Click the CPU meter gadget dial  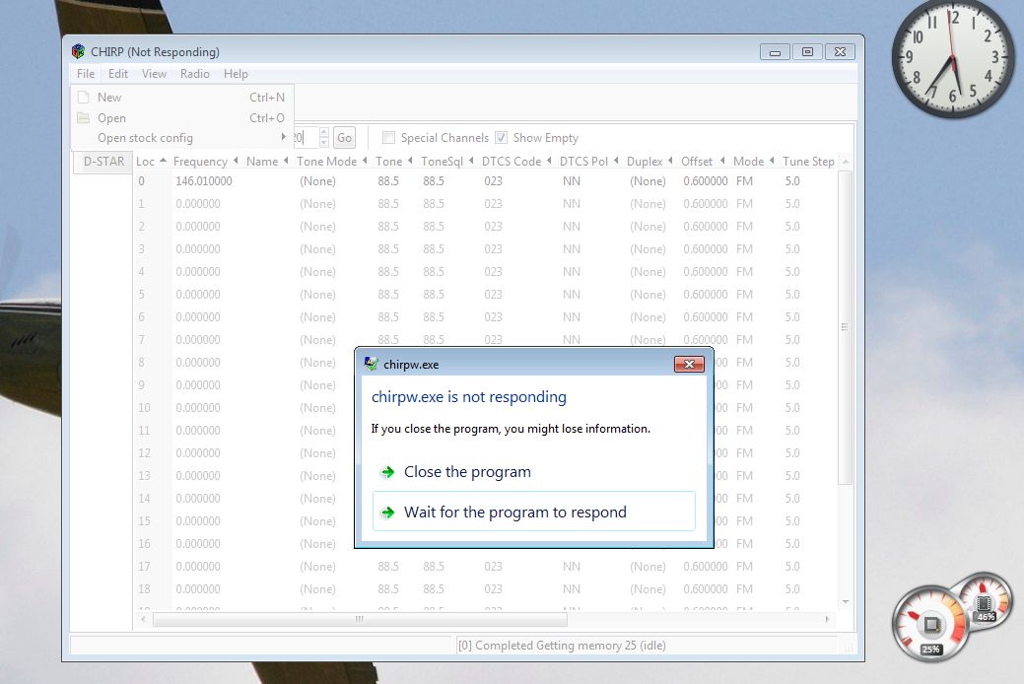pos(930,625)
